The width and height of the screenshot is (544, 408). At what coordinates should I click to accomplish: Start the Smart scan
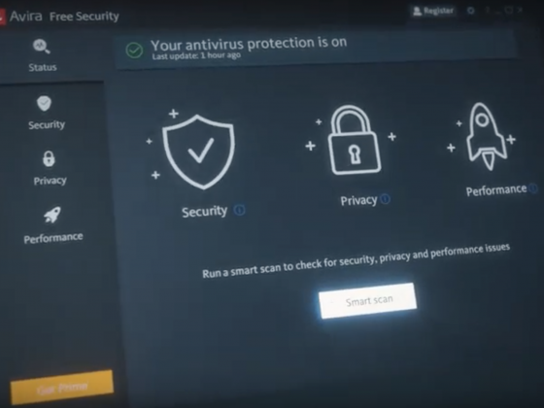[x=368, y=301]
